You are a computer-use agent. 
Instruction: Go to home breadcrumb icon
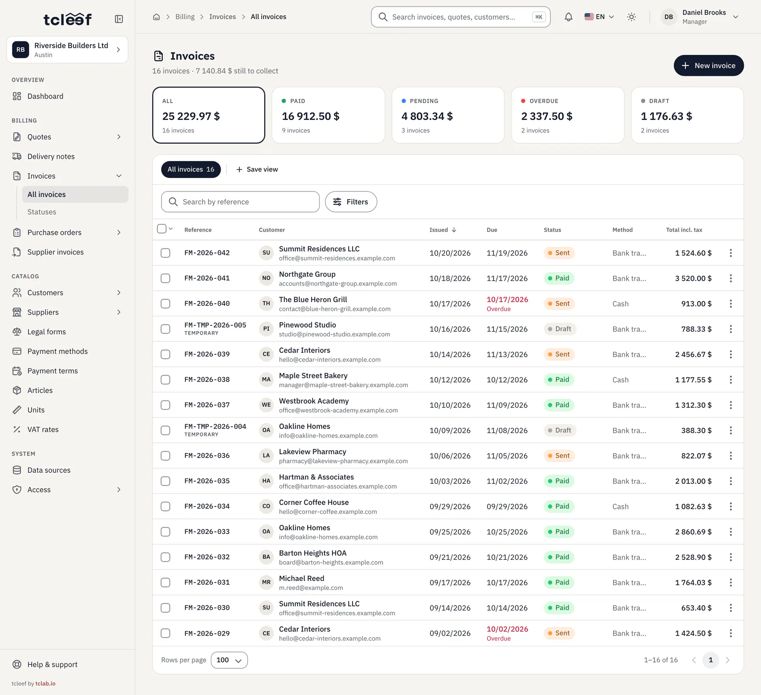click(156, 17)
